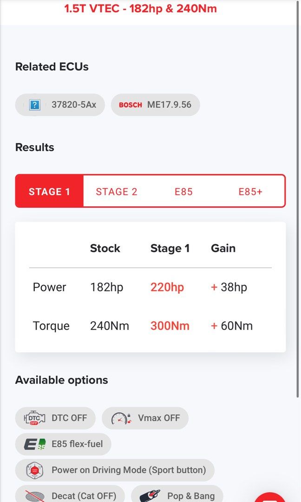Enable the Pop & Bang option
The image size is (301, 502).
[178, 495]
